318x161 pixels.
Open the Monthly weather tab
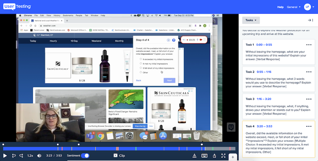point(119,41)
